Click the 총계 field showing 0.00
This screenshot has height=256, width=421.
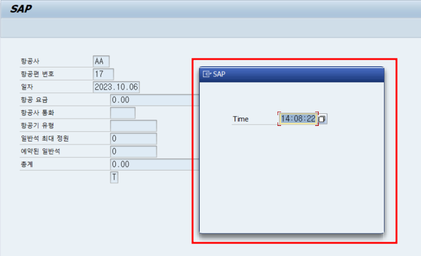pyautogui.click(x=155, y=164)
